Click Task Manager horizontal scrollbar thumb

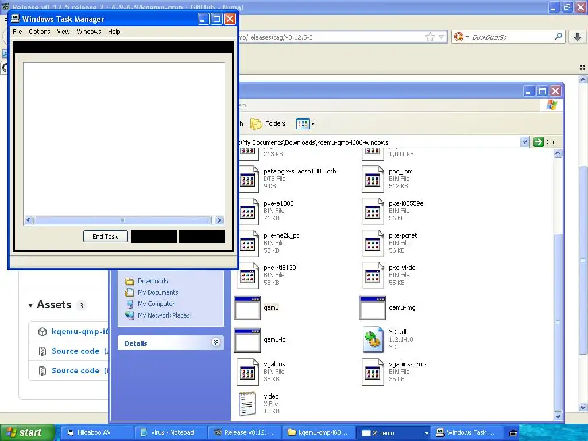(x=123, y=220)
